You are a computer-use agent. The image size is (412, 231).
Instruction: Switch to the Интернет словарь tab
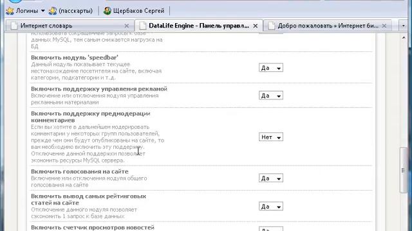(x=70, y=26)
